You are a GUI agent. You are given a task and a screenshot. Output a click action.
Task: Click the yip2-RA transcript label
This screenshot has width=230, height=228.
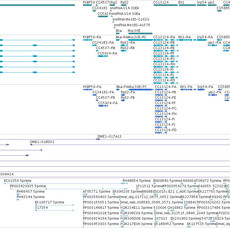point(214,43)
